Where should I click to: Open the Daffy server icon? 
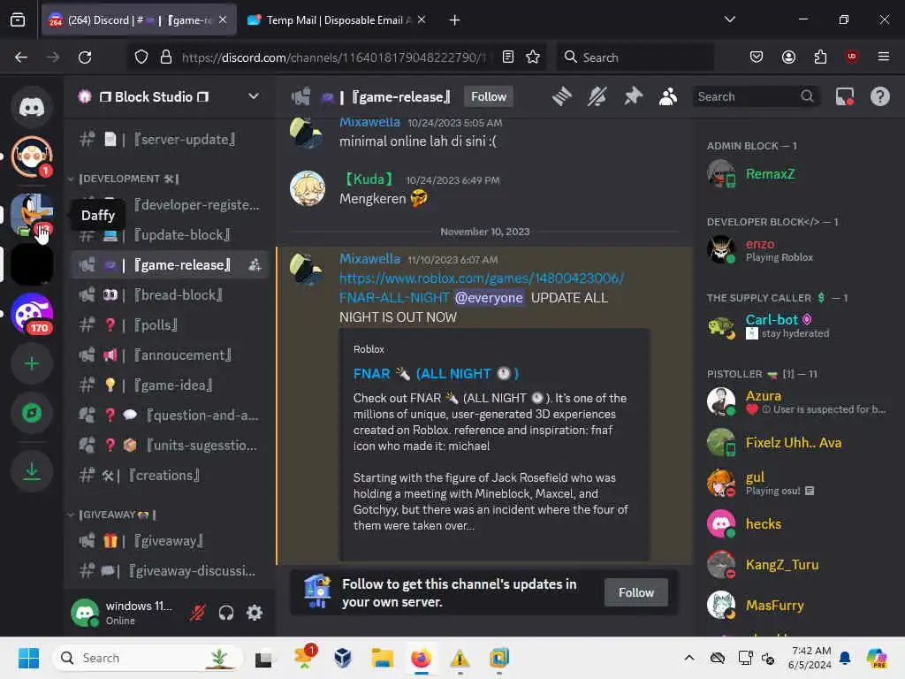(x=32, y=214)
